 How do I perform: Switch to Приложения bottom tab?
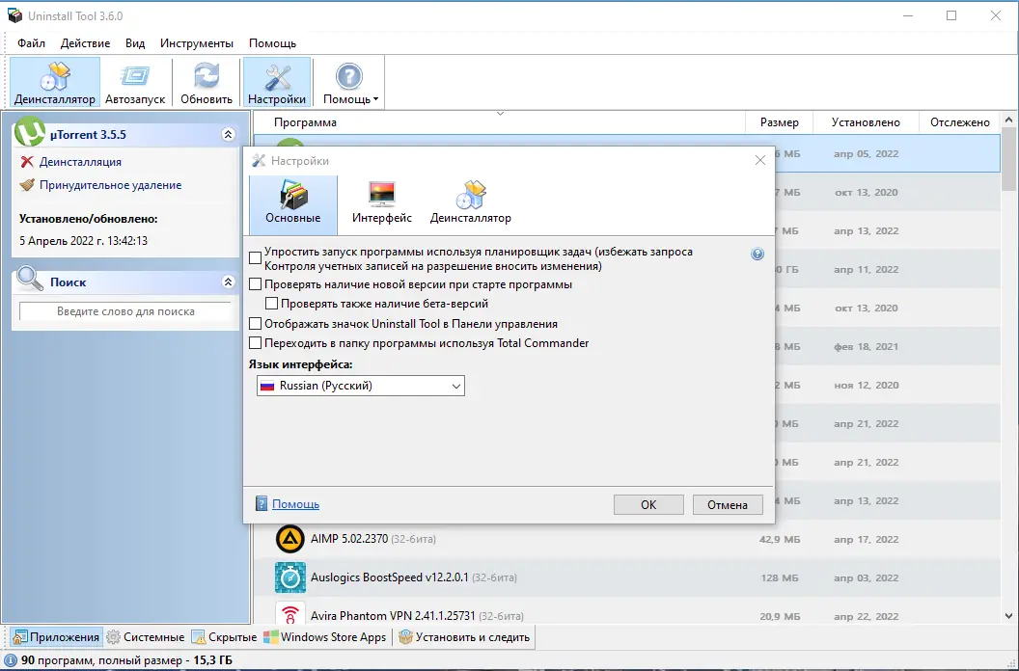point(57,637)
